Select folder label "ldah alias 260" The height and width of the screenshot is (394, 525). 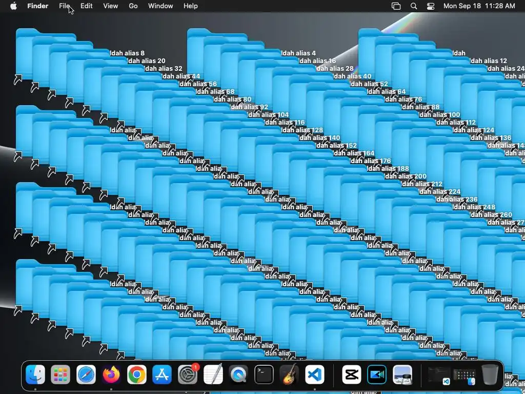tap(491, 215)
